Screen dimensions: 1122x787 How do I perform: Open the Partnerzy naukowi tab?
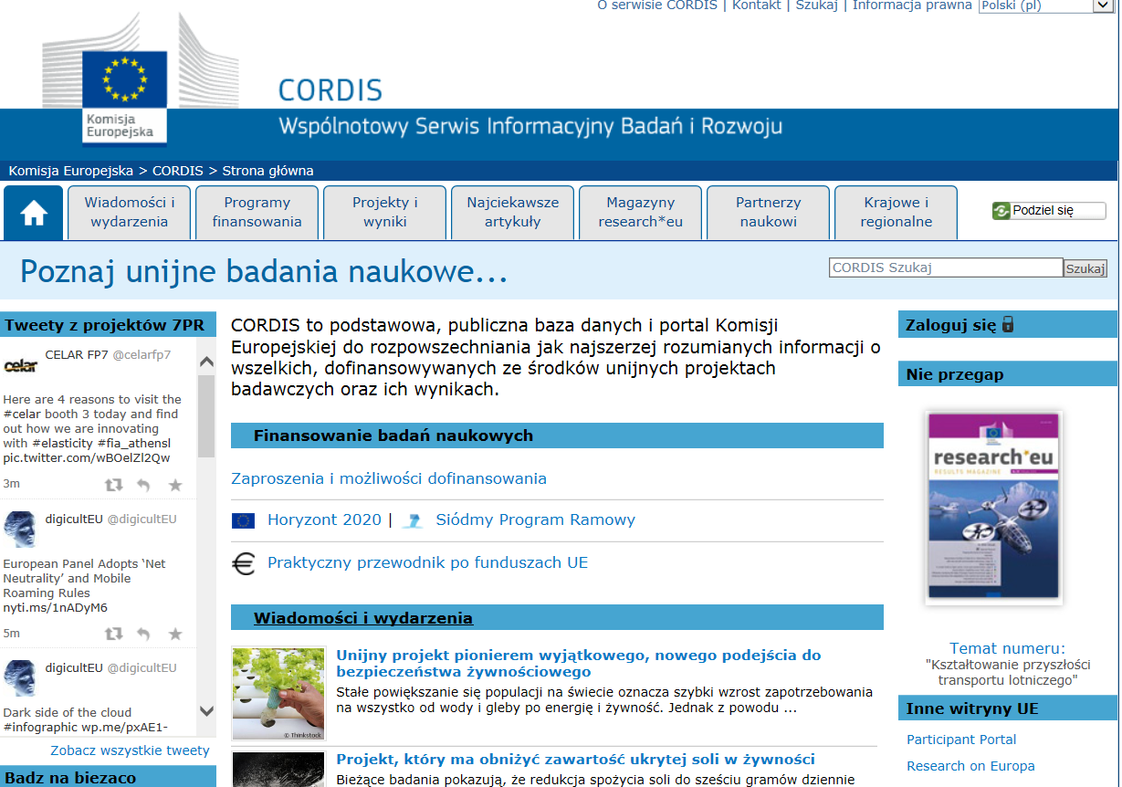pyautogui.click(x=769, y=212)
